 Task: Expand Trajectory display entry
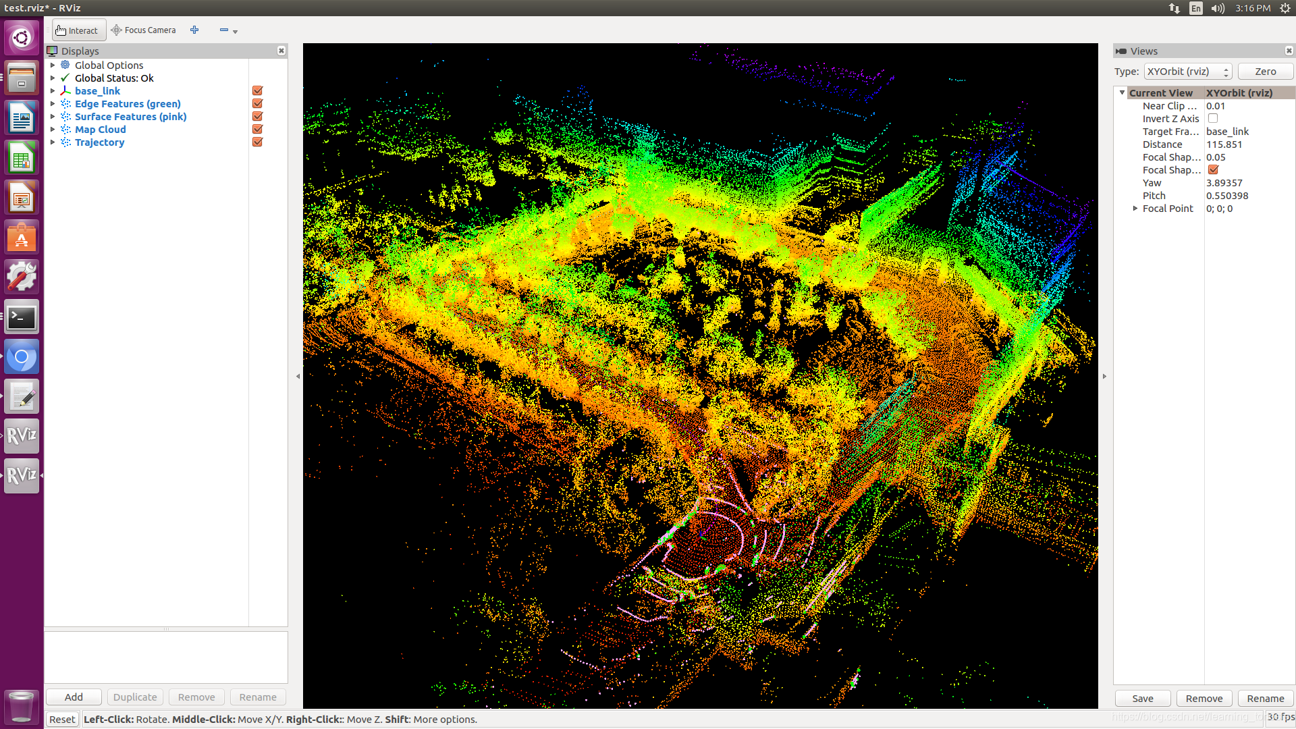(53, 142)
